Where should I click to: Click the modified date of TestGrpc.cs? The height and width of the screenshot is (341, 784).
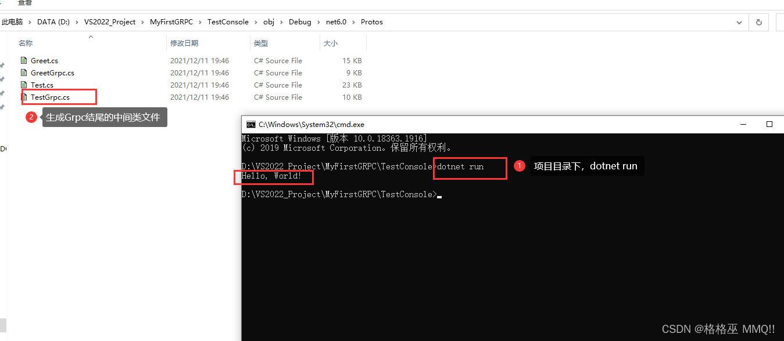click(x=199, y=97)
